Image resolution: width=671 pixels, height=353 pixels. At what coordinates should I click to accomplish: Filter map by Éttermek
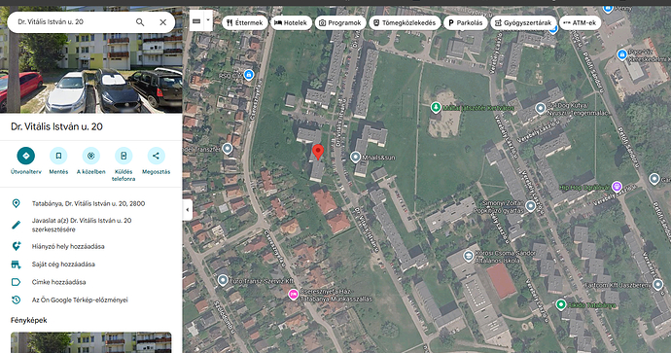(x=245, y=22)
